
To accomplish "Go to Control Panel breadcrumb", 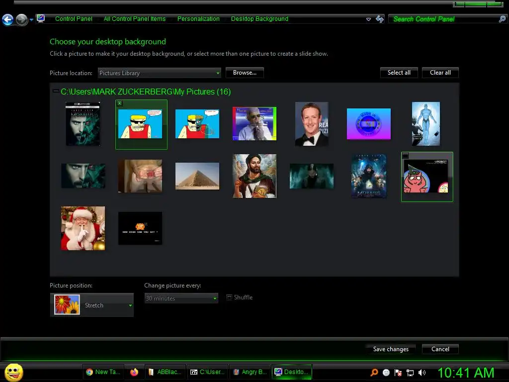I will 74,19.
